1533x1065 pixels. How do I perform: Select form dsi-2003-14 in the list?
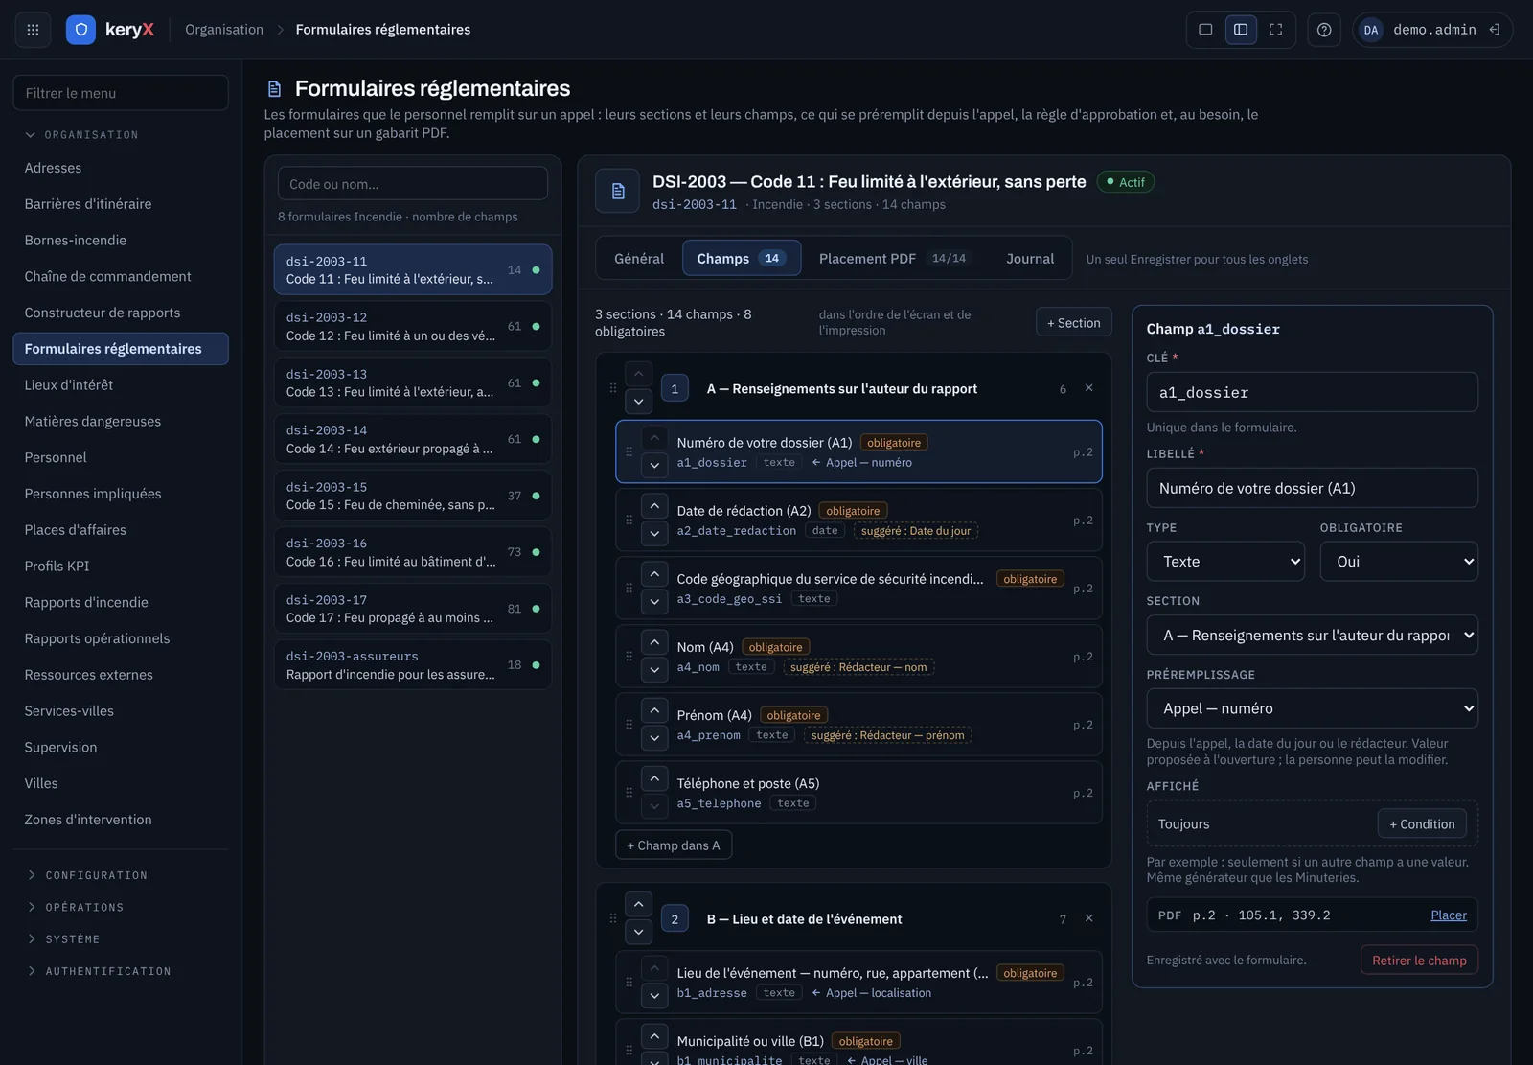(x=413, y=439)
